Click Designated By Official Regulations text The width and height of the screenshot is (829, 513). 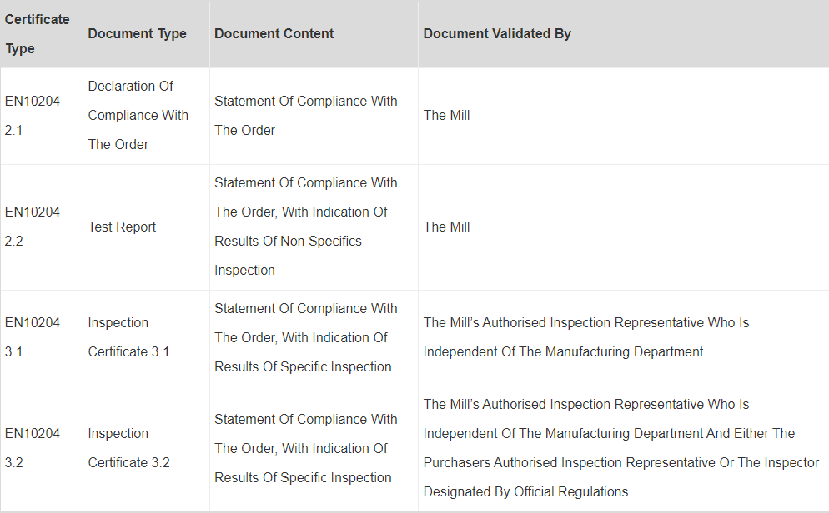tap(525, 492)
